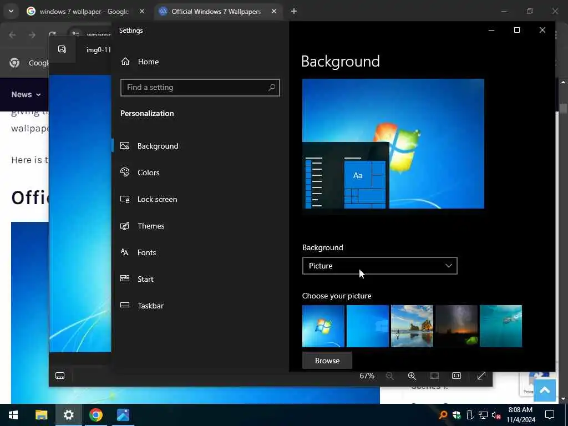The image size is (568, 426).
Task: Open Chrome tab search dropdown
Action: click(11, 11)
